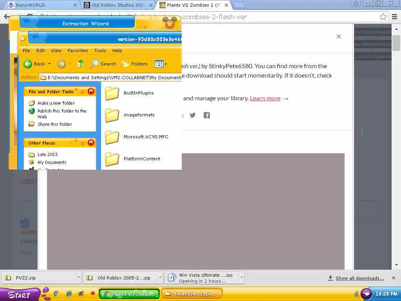The width and height of the screenshot is (401, 301).
Task: Open the PVZ2.zip download
Action: coord(39,278)
